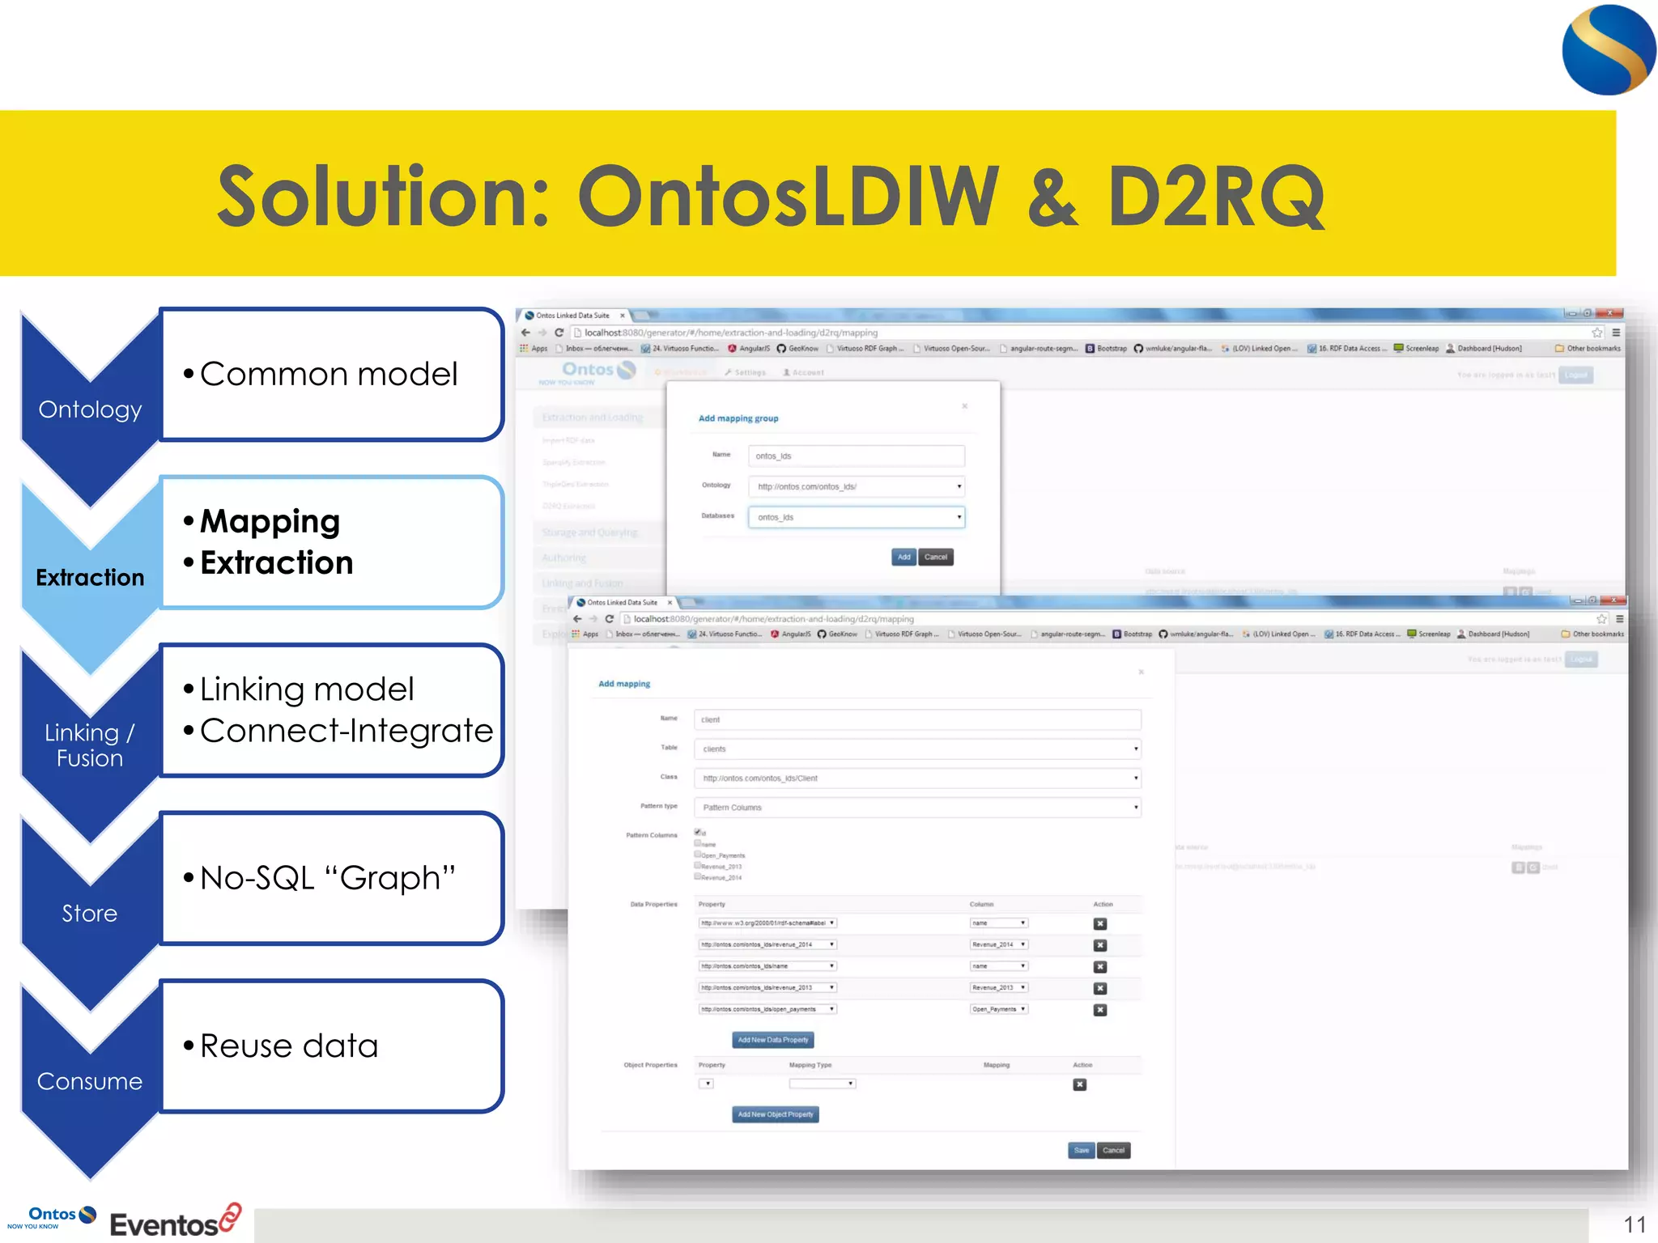
Task: Delete the rdf-schema#label data property row
Action: [1100, 924]
